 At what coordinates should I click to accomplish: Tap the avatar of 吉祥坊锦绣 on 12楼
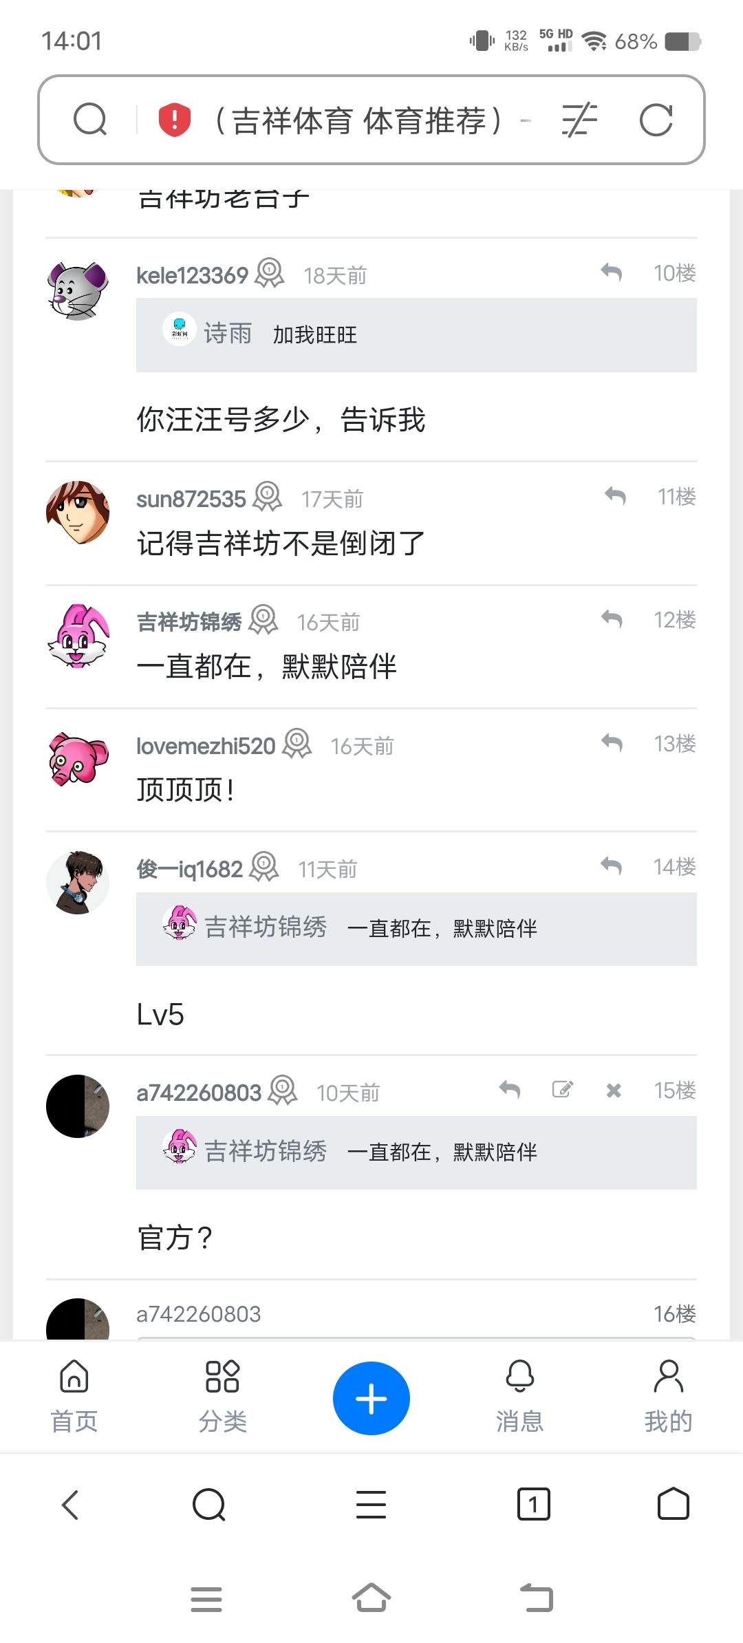click(78, 636)
